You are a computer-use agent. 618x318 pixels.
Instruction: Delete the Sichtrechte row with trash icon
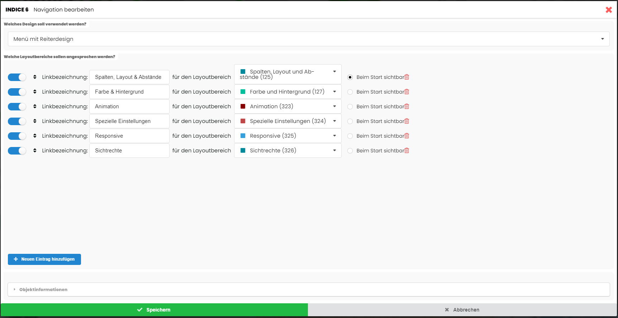(x=407, y=151)
